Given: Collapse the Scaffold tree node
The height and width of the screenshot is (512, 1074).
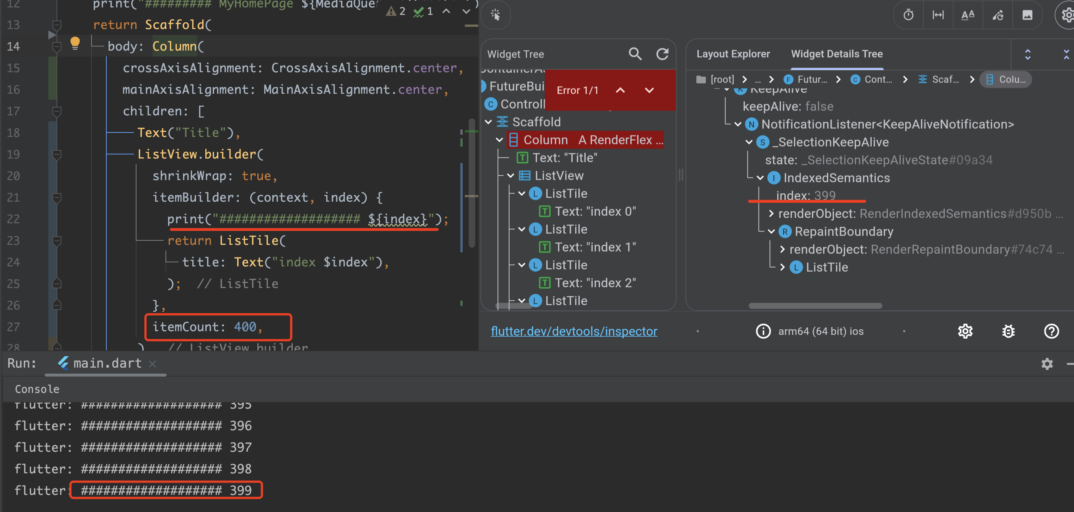Looking at the screenshot, I should coord(489,122).
